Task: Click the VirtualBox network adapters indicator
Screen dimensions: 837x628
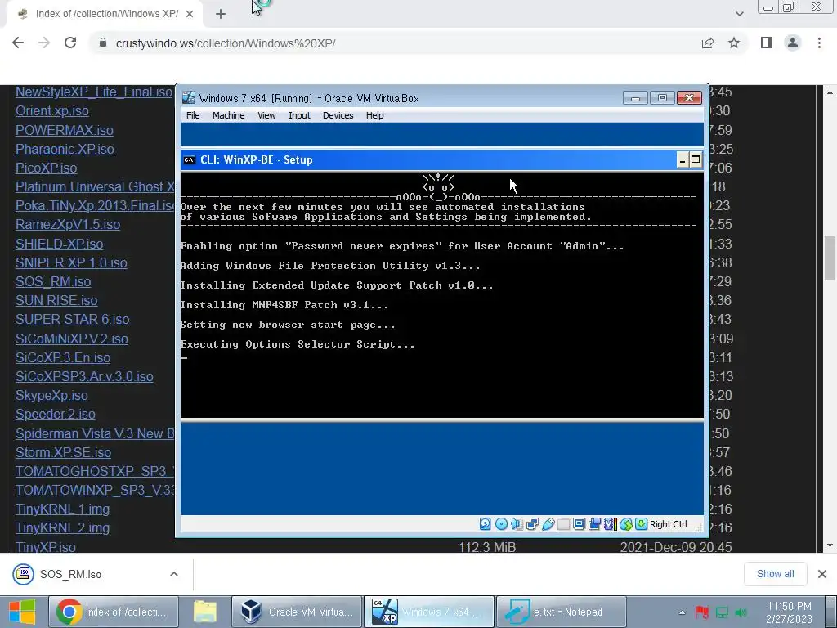Action: pyautogui.click(x=532, y=524)
